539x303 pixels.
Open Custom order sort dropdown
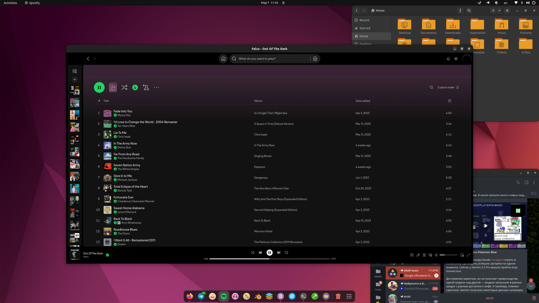(448, 87)
